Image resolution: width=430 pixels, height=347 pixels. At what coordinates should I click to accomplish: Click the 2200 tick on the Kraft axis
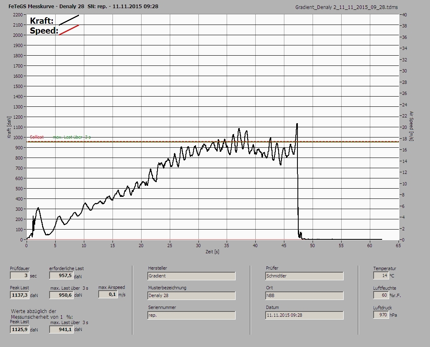(x=18, y=15)
